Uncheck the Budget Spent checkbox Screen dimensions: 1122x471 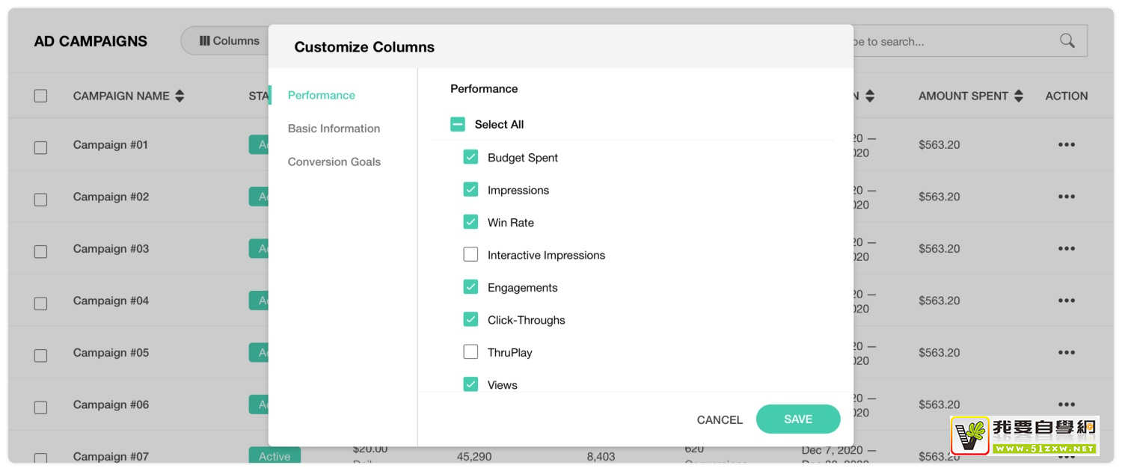tap(470, 157)
